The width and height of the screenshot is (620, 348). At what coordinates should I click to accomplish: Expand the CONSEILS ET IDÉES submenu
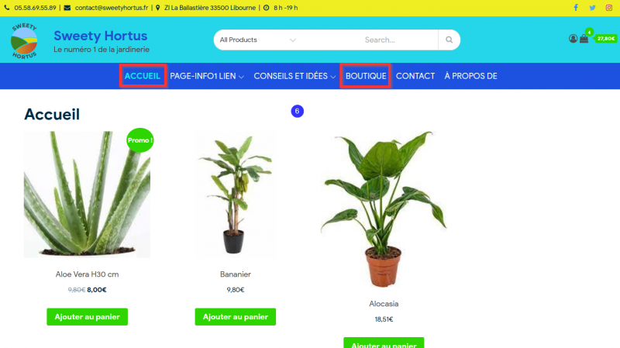294,76
